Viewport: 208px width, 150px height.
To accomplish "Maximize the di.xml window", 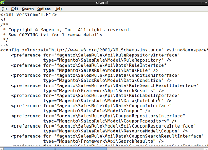I will pyautogui.click(x=206, y=2).
